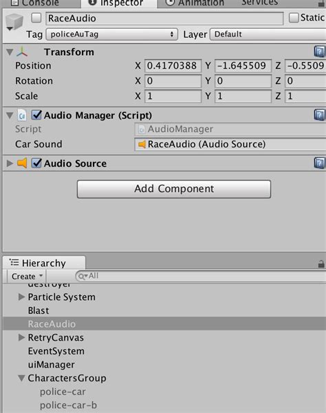The width and height of the screenshot is (326, 413).
Task: Click the Position Z field
Action: [x=305, y=65]
